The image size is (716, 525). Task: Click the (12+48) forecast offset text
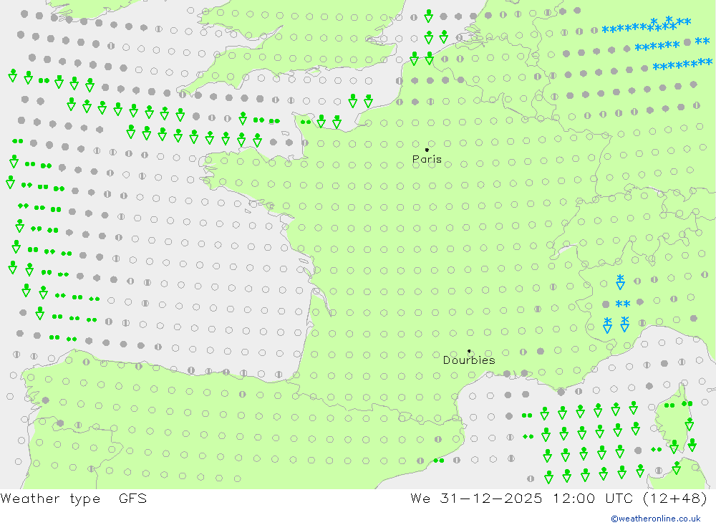tap(676, 498)
